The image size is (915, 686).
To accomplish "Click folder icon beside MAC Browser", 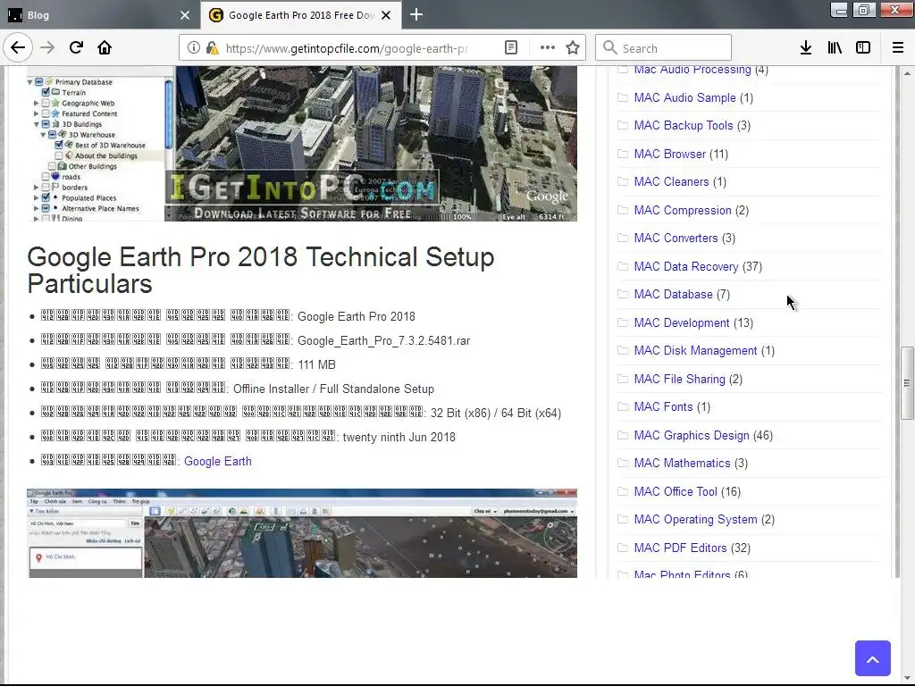I will [x=623, y=154].
